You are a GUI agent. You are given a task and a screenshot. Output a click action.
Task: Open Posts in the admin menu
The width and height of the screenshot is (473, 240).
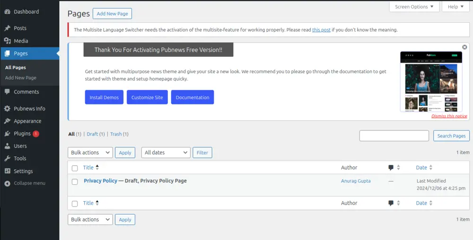click(20, 28)
